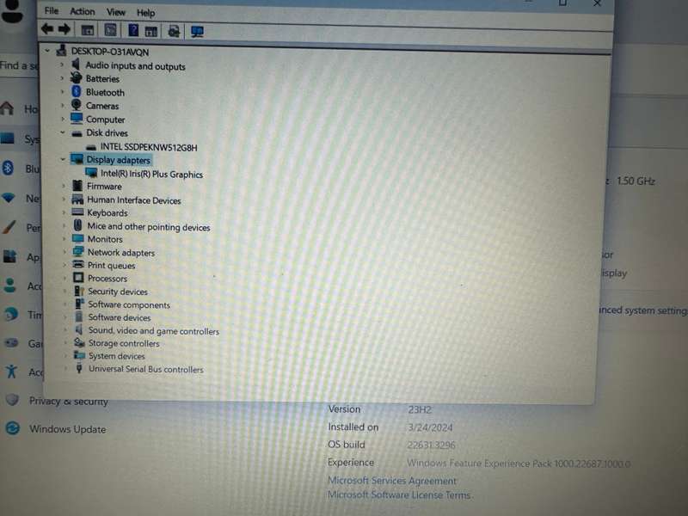Open Windows Update in Settings sidebar
The height and width of the screenshot is (516, 688).
point(68,428)
